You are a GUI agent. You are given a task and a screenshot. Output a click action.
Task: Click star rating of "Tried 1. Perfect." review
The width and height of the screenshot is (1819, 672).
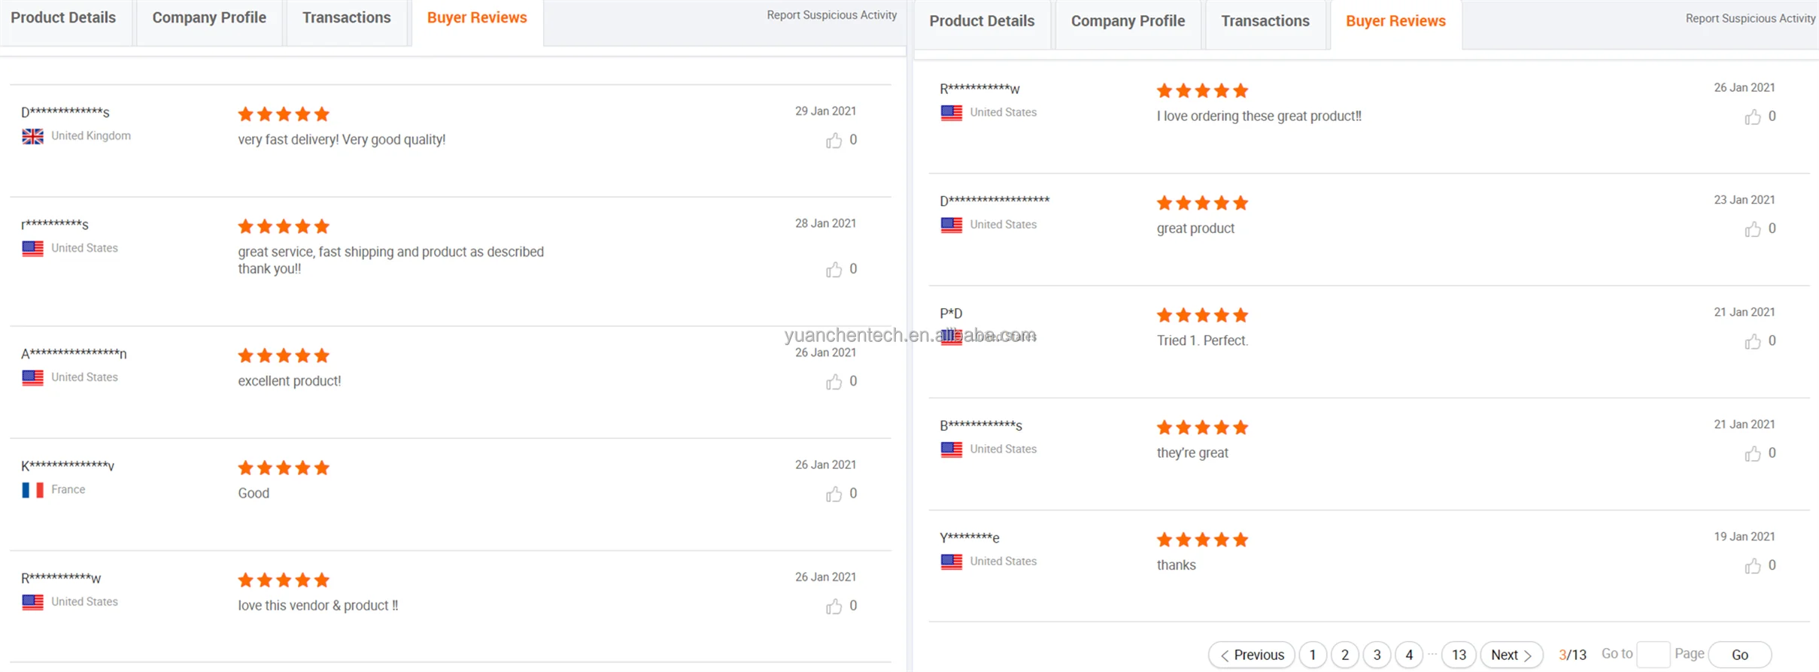[1202, 315]
